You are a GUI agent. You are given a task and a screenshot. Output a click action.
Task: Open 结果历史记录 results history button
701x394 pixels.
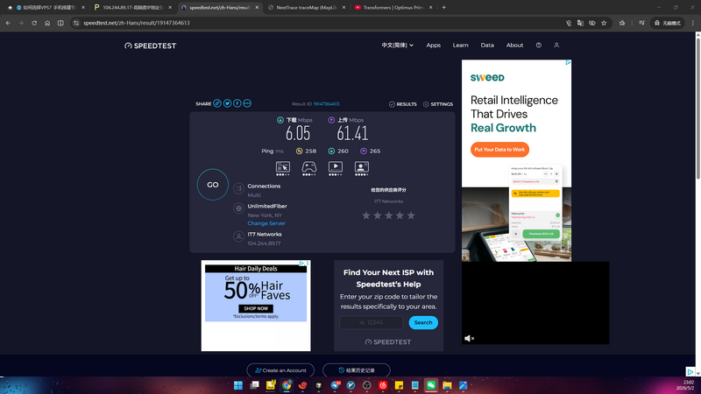pyautogui.click(x=357, y=370)
